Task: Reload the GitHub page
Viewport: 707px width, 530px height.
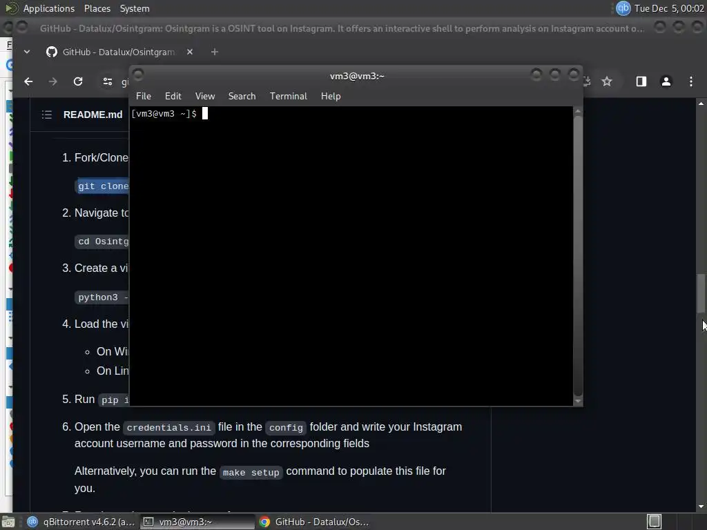Action: point(78,81)
